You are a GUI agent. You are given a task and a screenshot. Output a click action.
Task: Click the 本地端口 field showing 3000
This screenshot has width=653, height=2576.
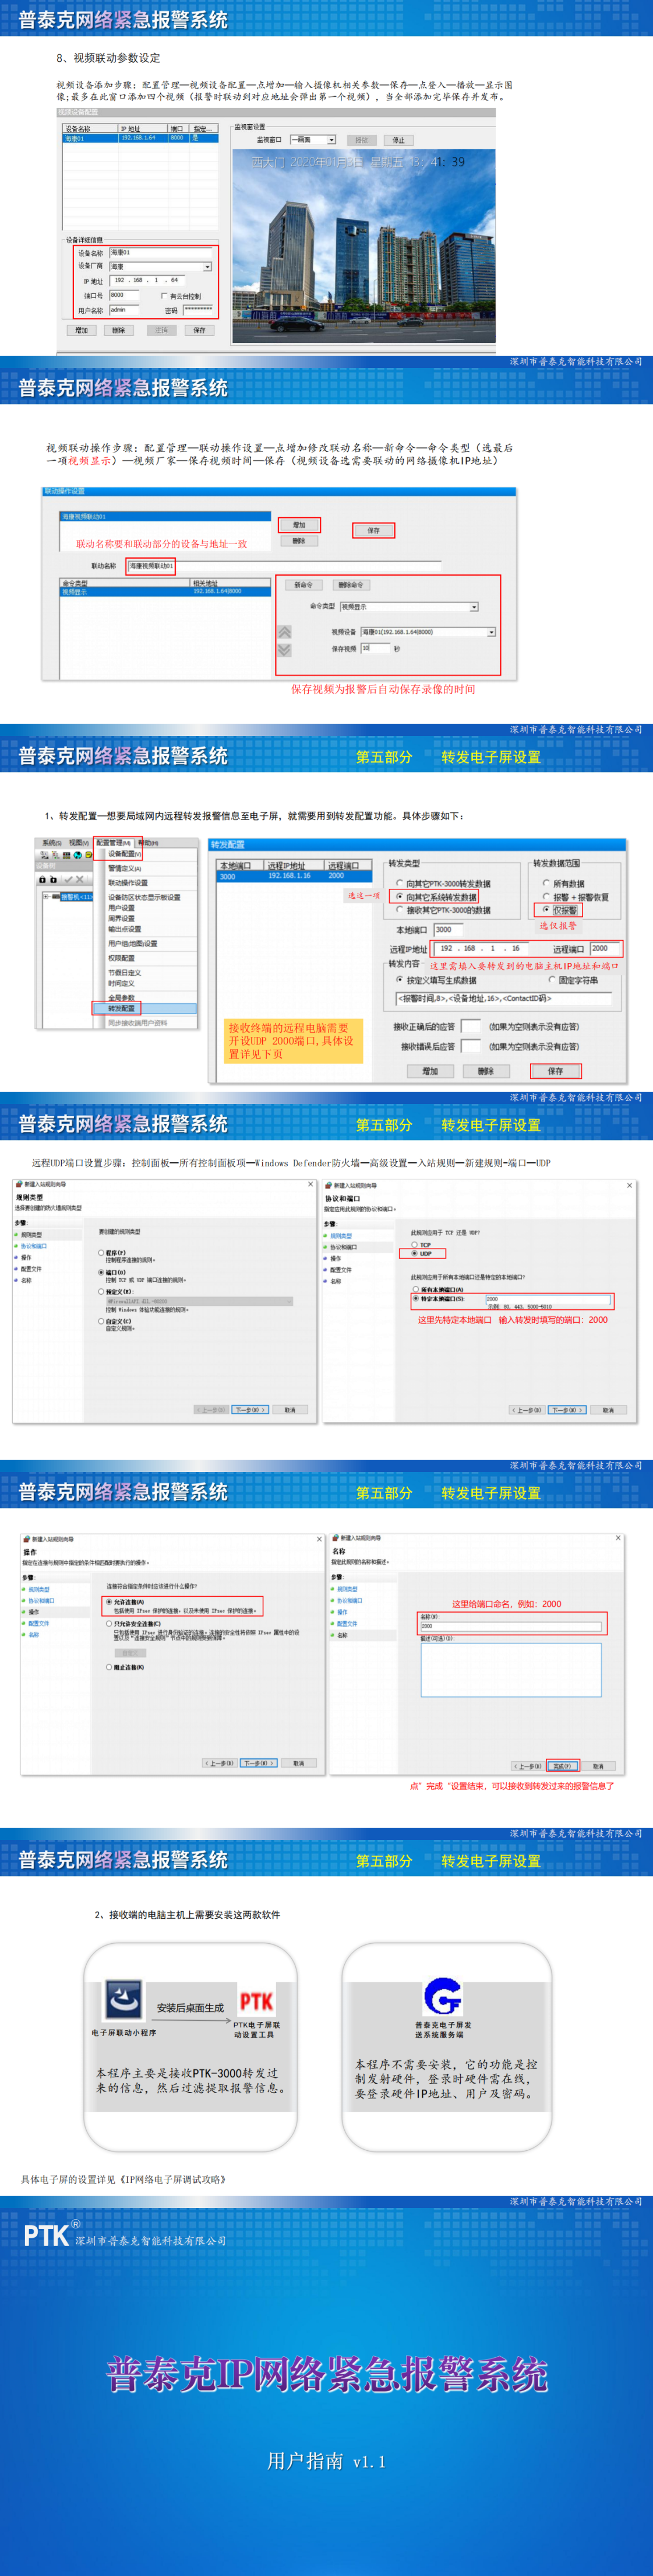(449, 930)
